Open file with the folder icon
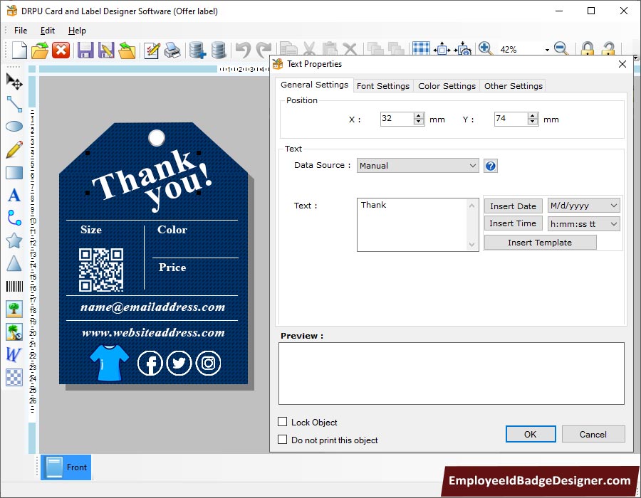 click(40, 51)
